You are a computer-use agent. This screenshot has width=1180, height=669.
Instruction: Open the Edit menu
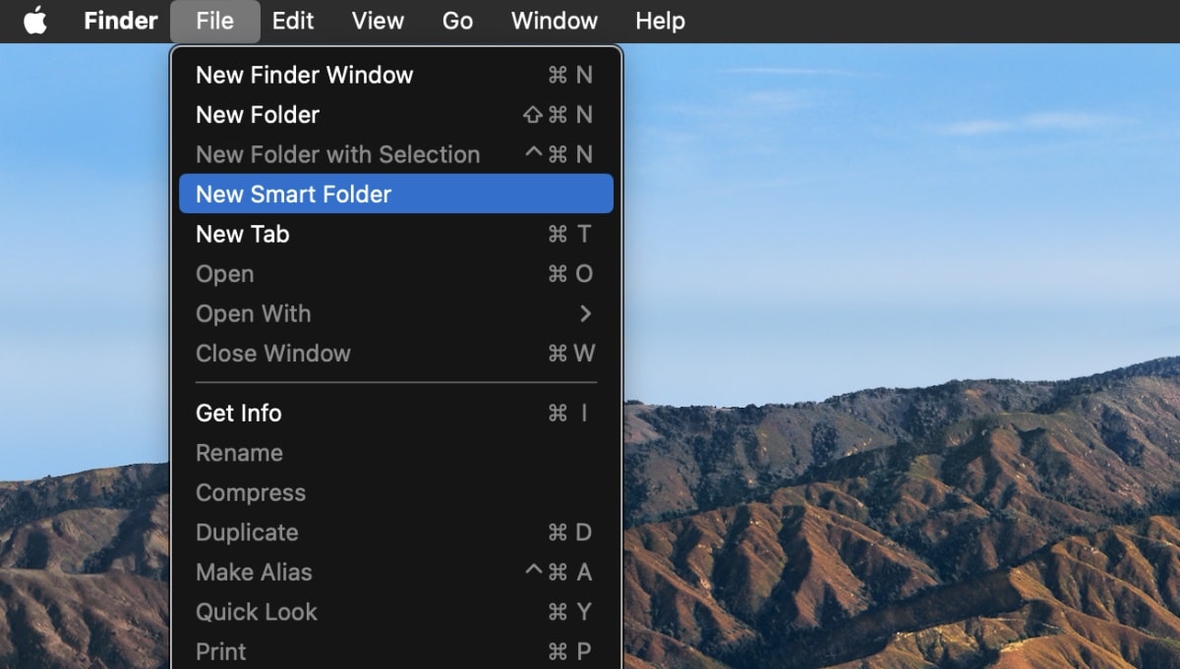pos(293,21)
